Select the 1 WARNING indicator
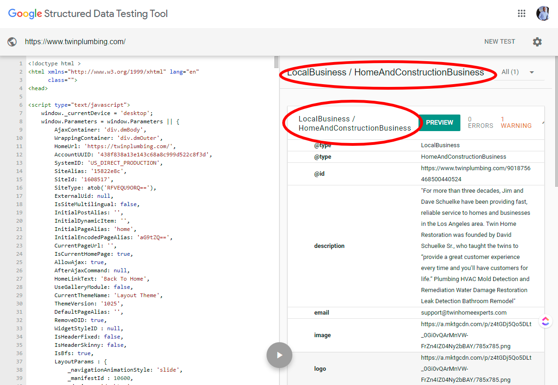558x385 pixels. 516,122
